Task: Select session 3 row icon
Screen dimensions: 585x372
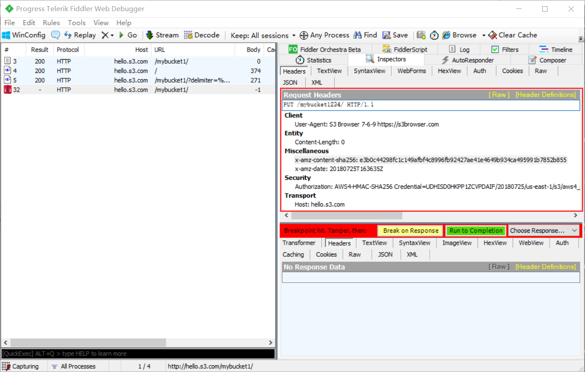Action: tap(7, 61)
